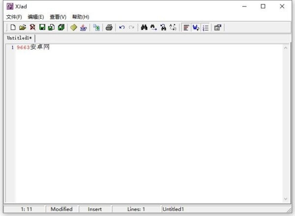Open the 帮助(H) menu
The image size is (295, 216).
(x=81, y=17)
